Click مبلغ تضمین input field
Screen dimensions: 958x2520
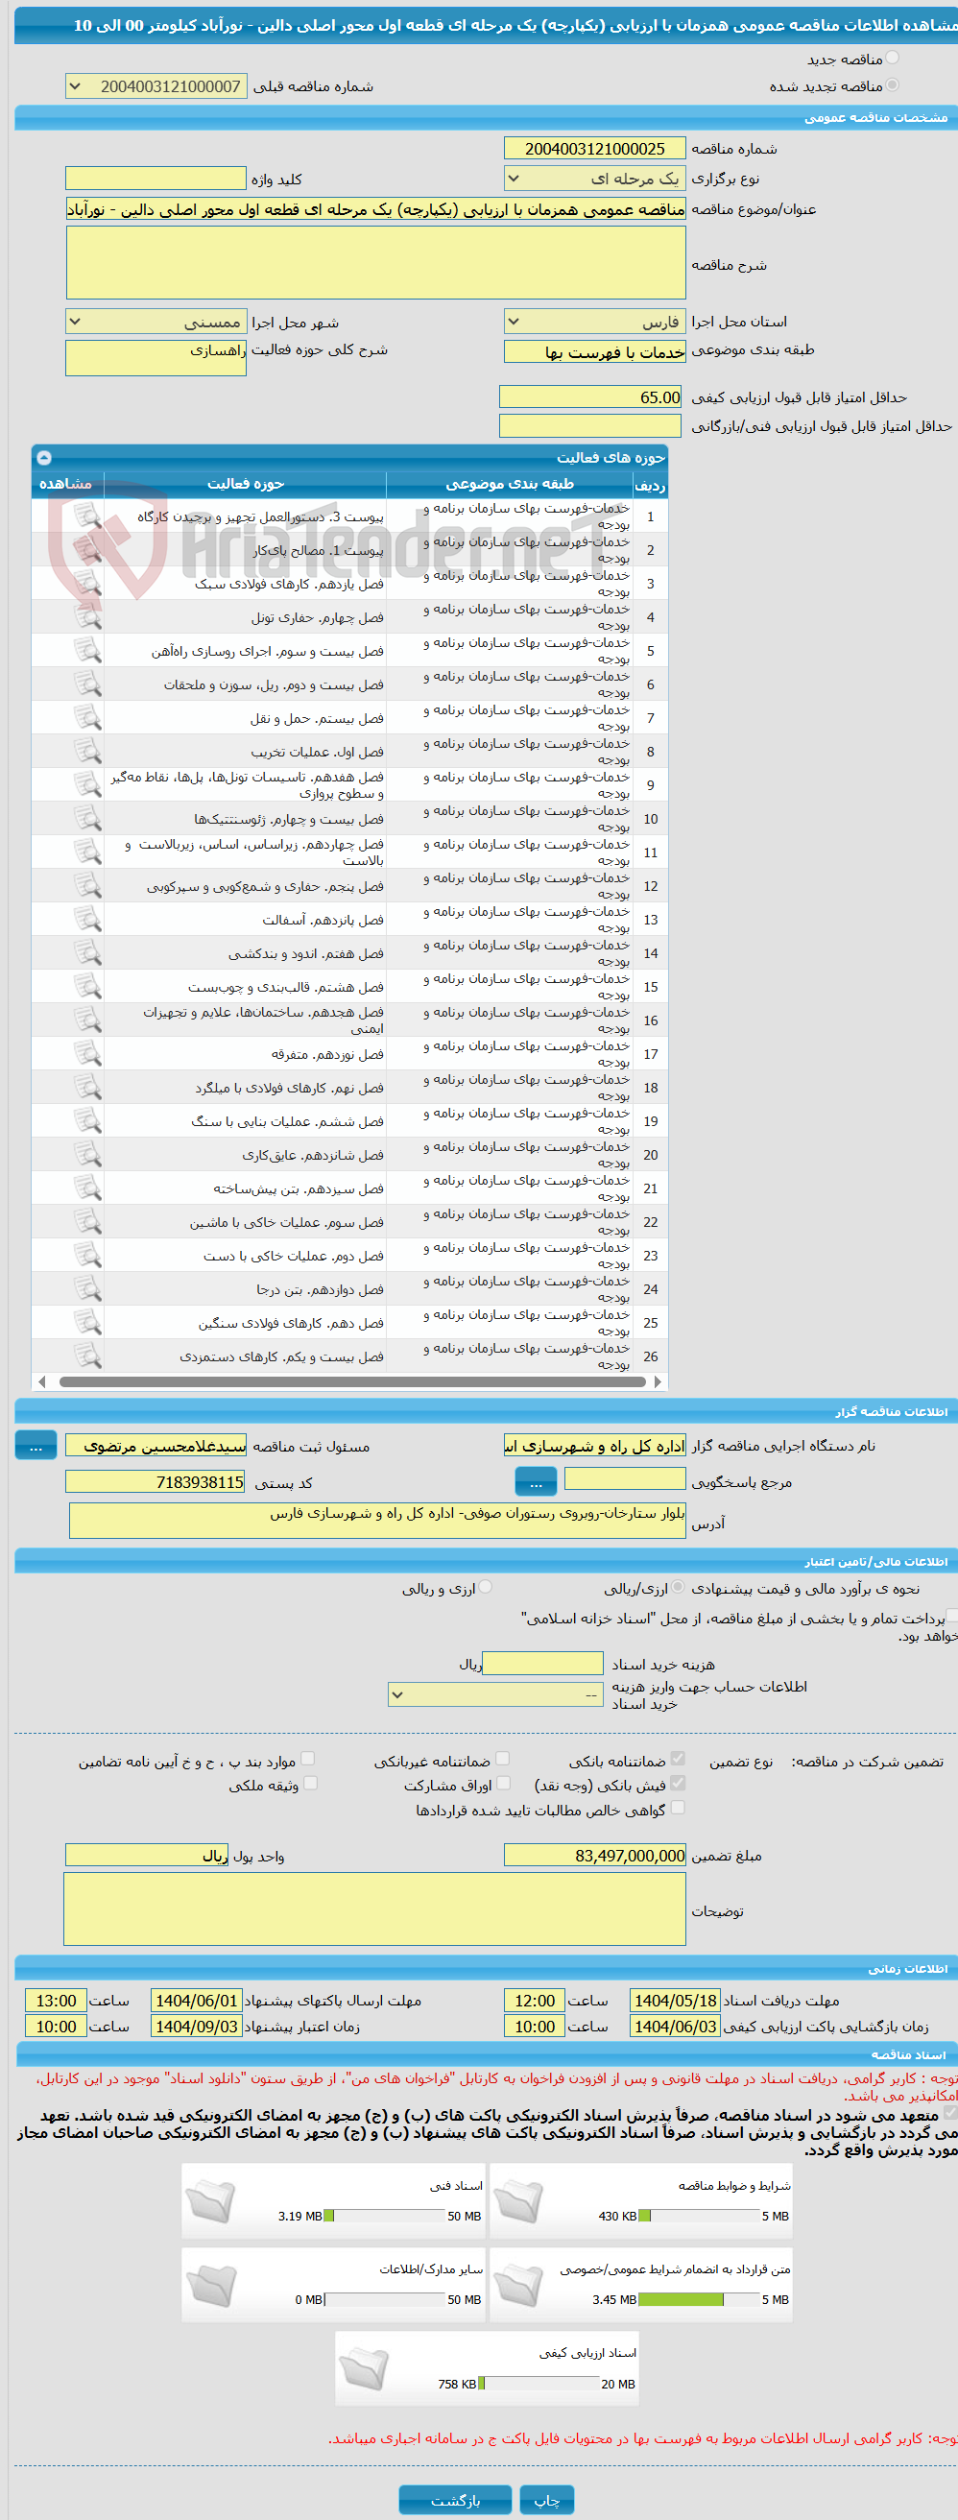(595, 1855)
